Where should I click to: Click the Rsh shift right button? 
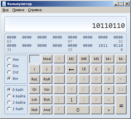coord(47,100)
